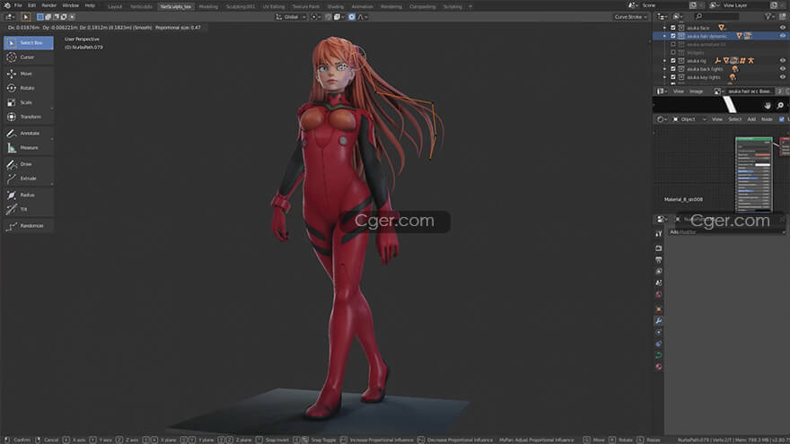790x444 pixels.
Task: Select the Scale tool
Action: [x=28, y=102]
